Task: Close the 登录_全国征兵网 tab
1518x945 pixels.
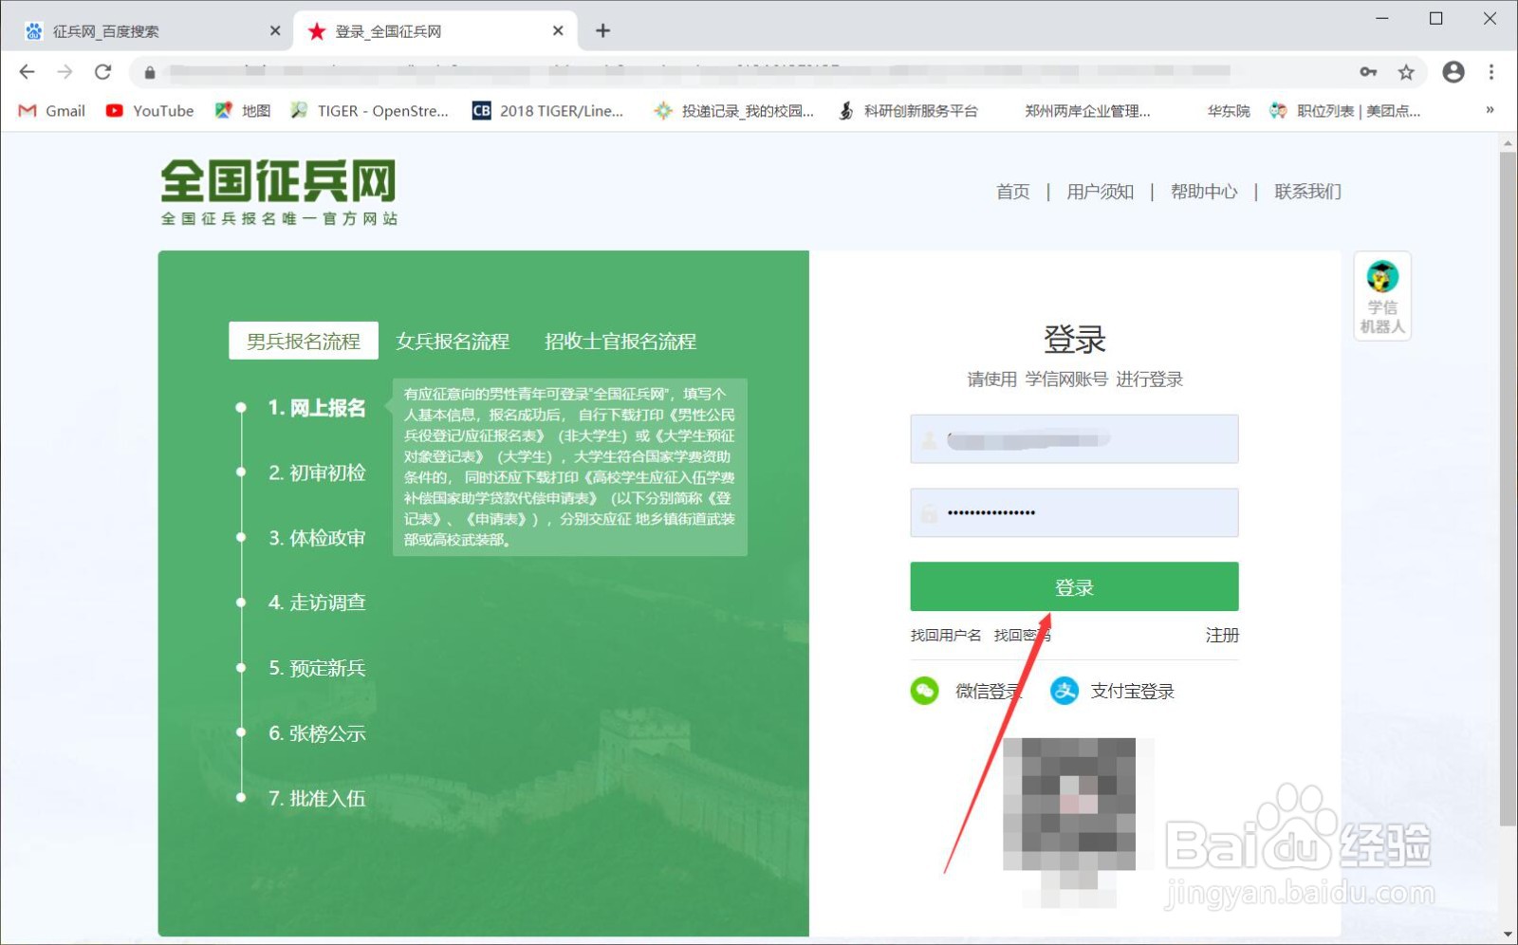Action: pos(558,31)
